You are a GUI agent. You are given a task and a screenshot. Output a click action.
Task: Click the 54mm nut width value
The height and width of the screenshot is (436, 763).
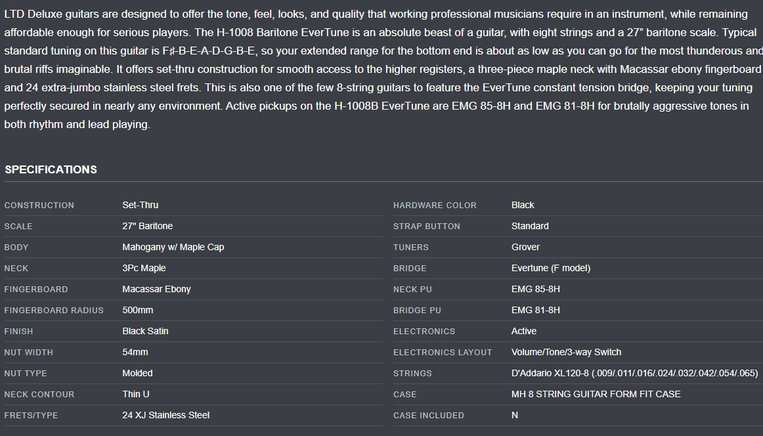point(135,352)
